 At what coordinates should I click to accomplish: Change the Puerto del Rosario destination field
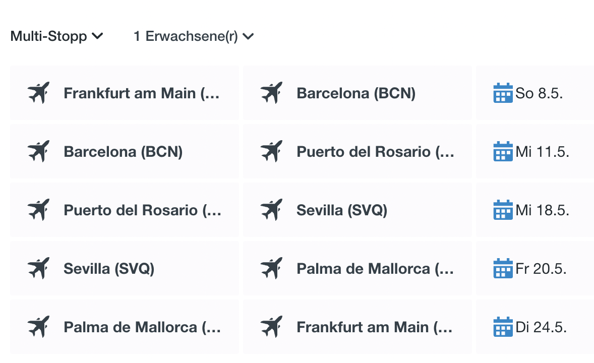[x=357, y=152]
